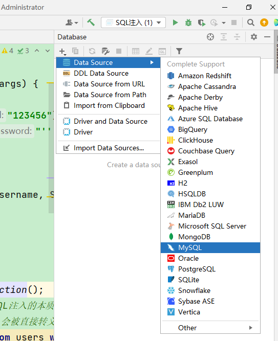Select the highlighted MySQL data source
Screen dimensions: 278x341
[x=210, y=247]
